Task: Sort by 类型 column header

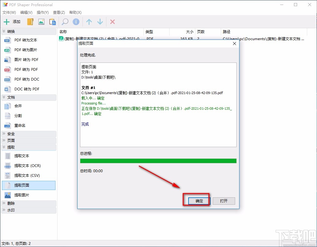Action: pos(156,32)
